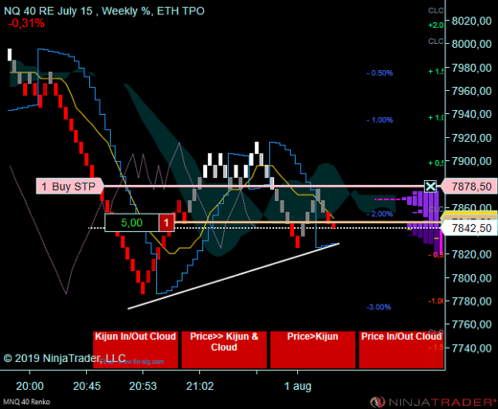Click the NinjaTrader logo at bottom right
498x409 pixels.
coord(433,402)
